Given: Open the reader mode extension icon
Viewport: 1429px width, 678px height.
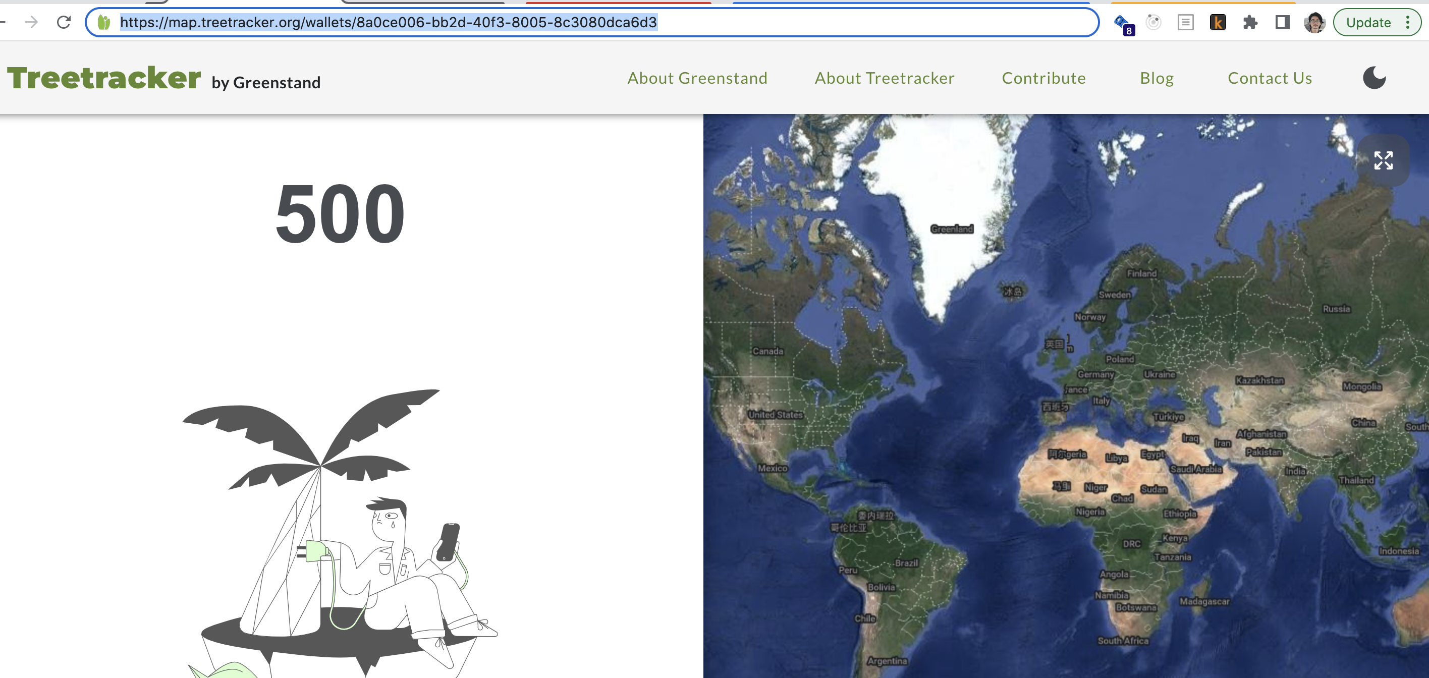Looking at the screenshot, I should point(1185,22).
